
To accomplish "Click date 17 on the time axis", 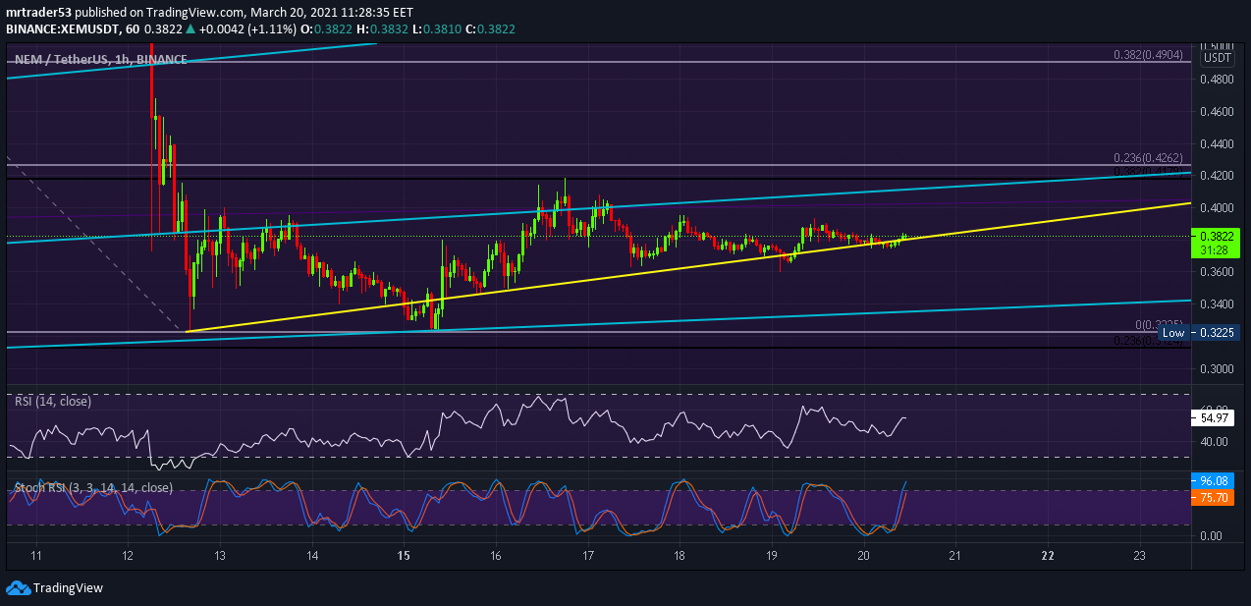I will pos(587,555).
